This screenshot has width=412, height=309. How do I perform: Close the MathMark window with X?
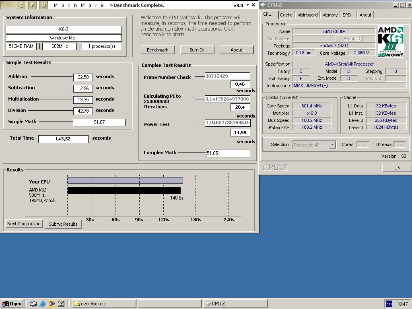tap(253, 5)
